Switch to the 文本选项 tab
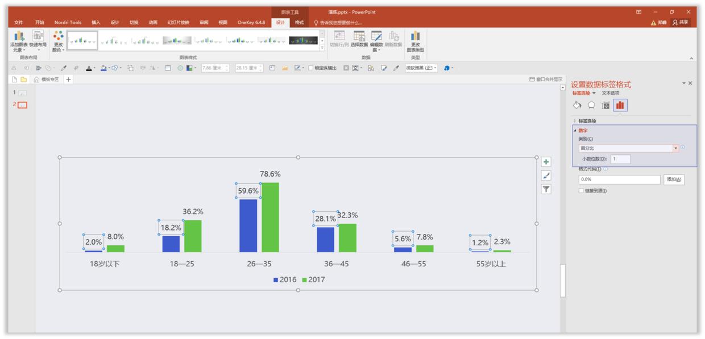This screenshot has height=339, width=705. pos(611,93)
